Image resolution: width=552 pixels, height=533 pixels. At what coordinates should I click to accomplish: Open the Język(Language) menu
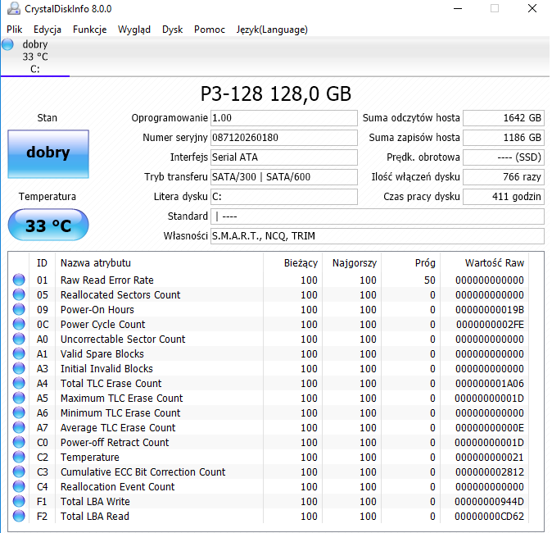point(272,30)
